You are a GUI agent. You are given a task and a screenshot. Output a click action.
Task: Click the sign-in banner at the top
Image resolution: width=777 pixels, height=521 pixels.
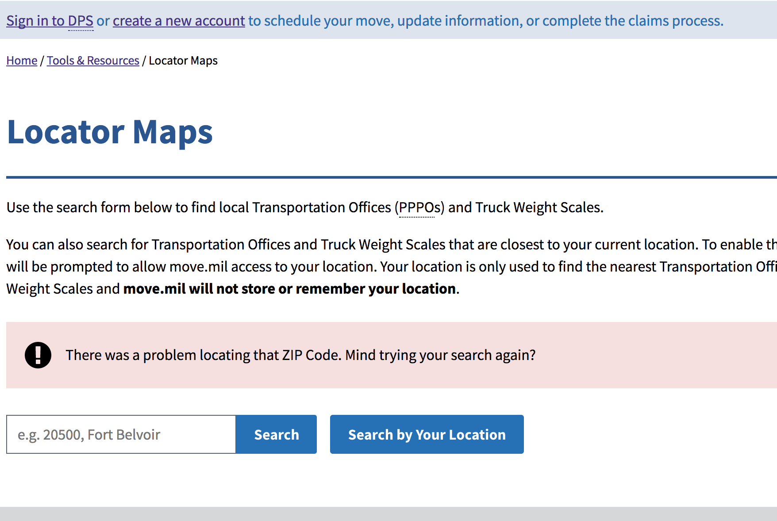388,20
